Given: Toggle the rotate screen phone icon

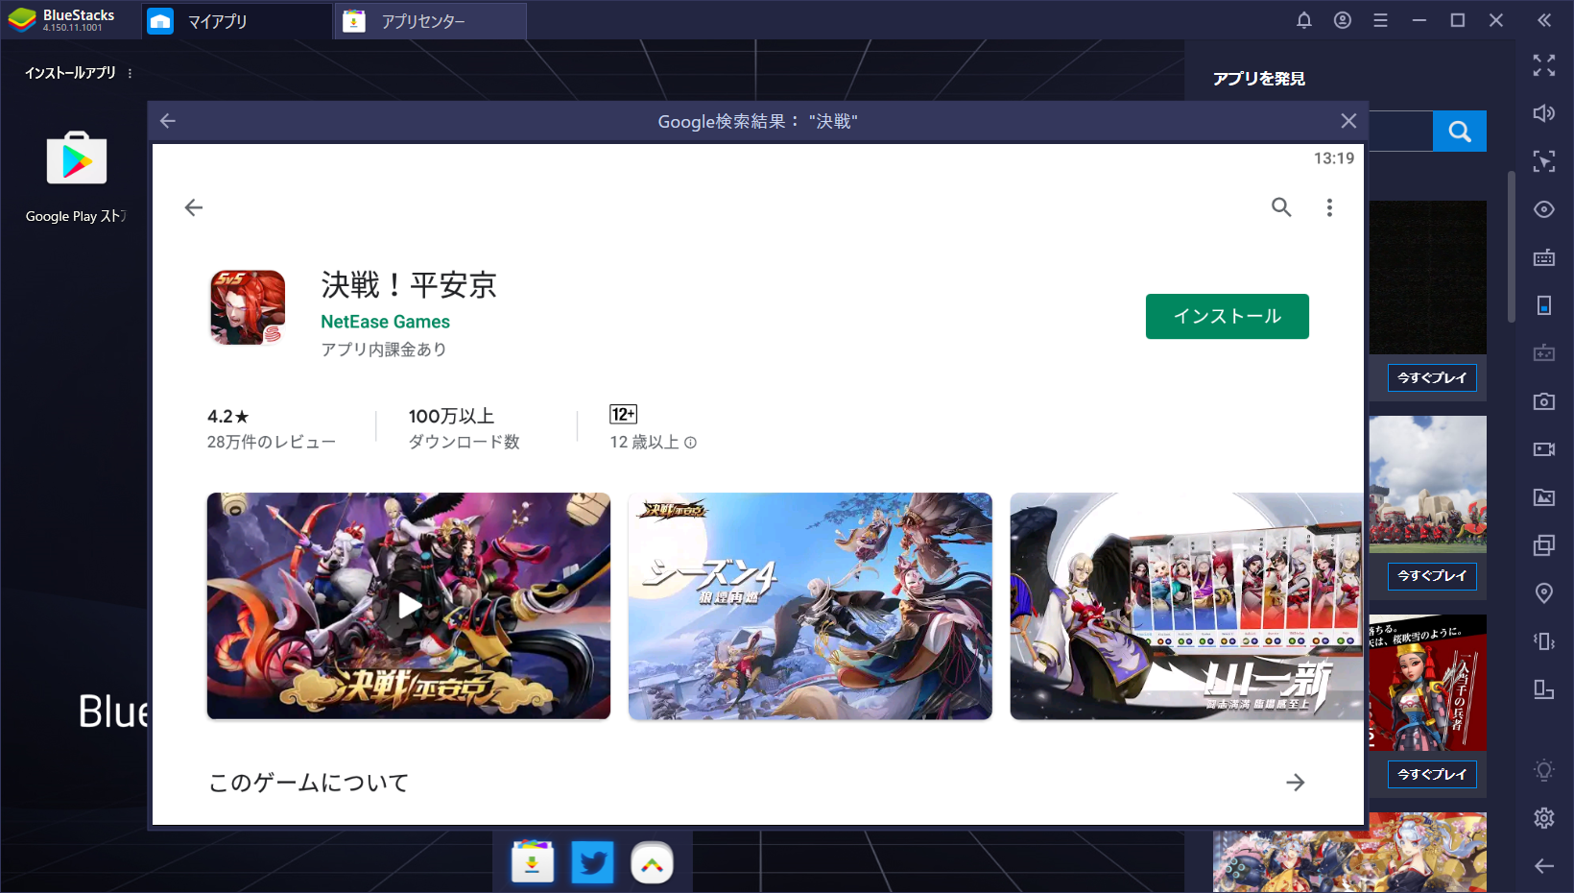Looking at the screenshot, I should (x=1544, y=305).
